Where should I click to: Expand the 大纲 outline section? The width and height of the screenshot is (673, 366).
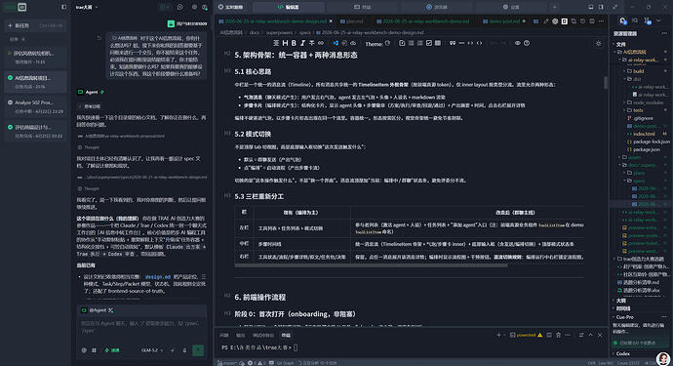tap(620, 301)
